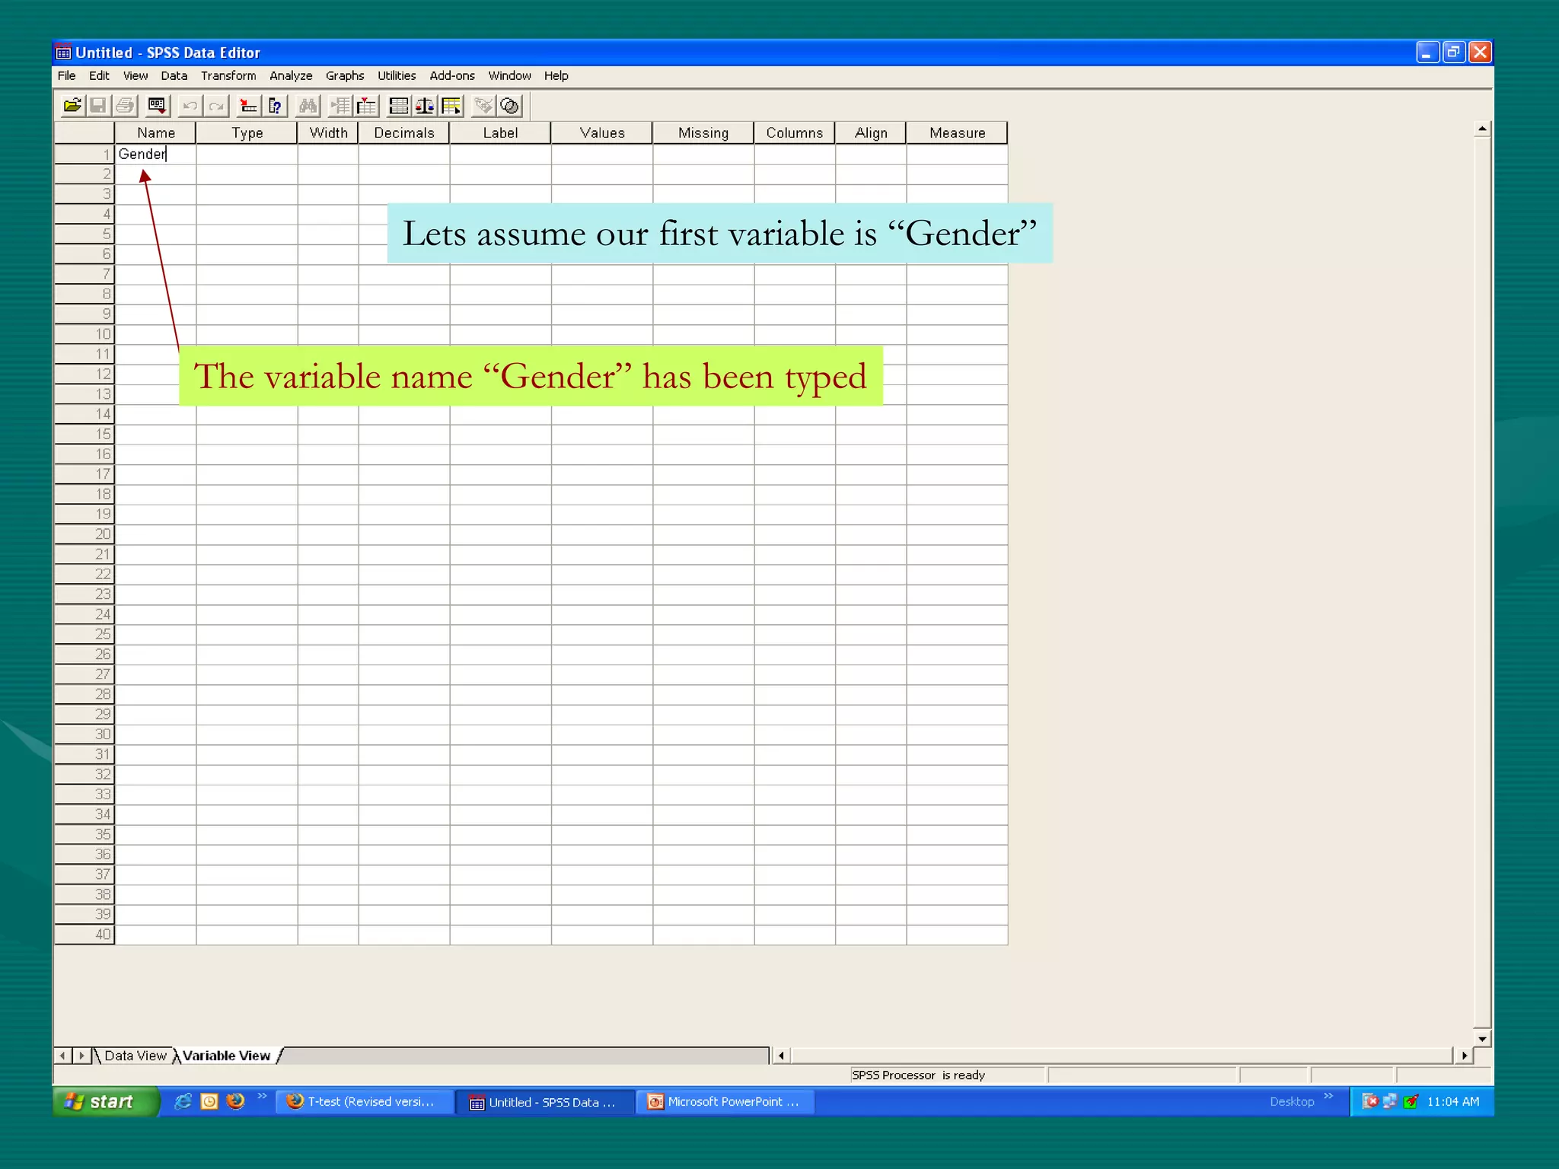Switch to the Data View tab

pyautogui.click(x=135, y=1056)
